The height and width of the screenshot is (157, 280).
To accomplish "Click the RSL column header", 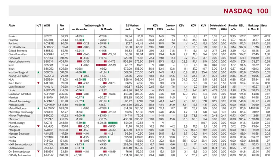I will point(242,25).
